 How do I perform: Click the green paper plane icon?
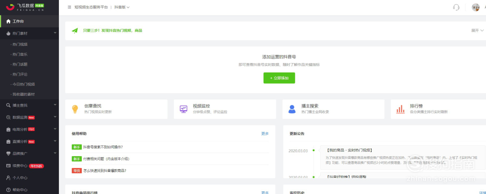click(x=75, y=31)
